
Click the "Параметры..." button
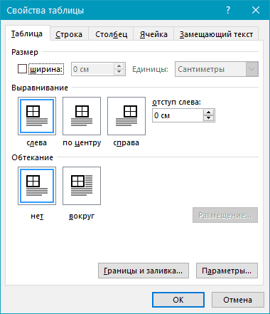tap(227, 271)
